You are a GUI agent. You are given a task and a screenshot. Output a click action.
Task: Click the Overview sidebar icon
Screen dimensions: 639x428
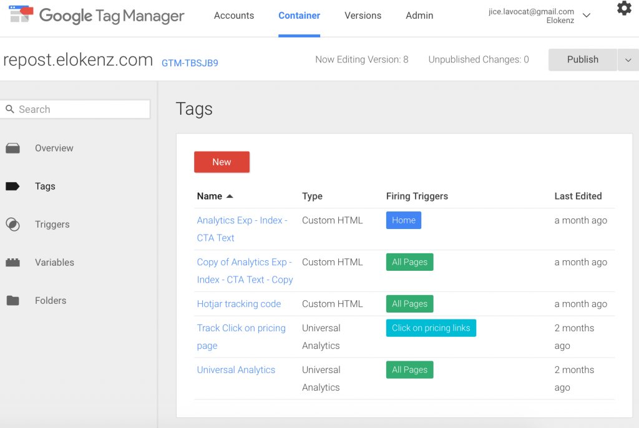pyautogui.click(x=12, y=148)
